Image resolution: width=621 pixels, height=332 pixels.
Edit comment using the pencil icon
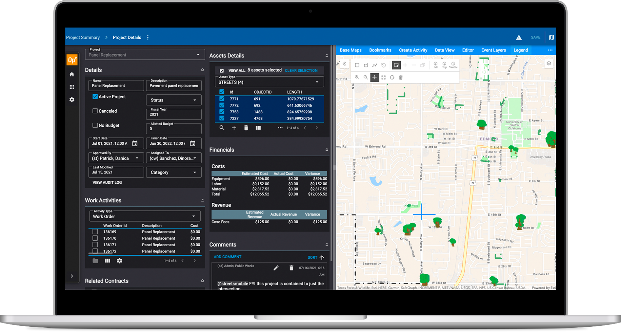click(276, 268)
